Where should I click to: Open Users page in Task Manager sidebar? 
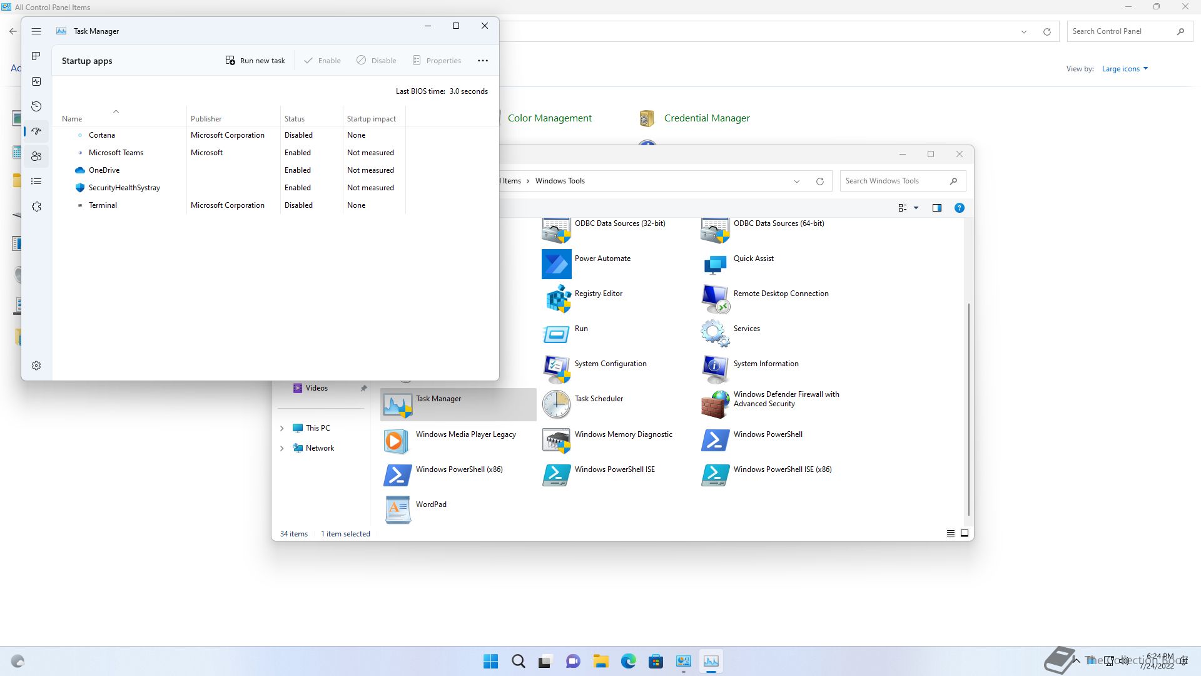[36, 156]
